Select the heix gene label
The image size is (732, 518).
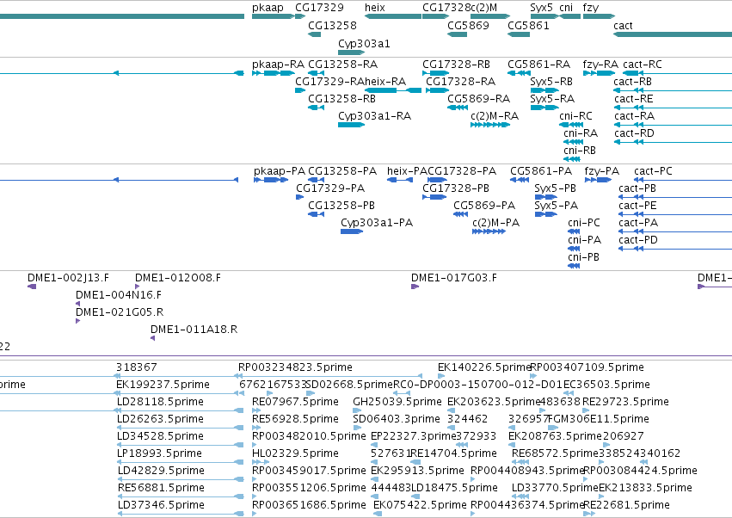tap(375, 8)
